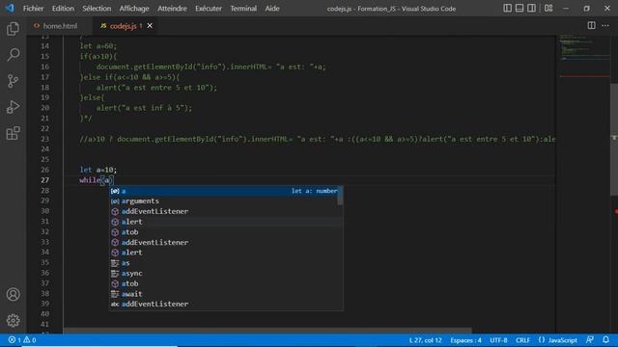The width and height of the screenshot is (618, 347).
Task: Restore down the VS Code window
Action: click(586, 9)
